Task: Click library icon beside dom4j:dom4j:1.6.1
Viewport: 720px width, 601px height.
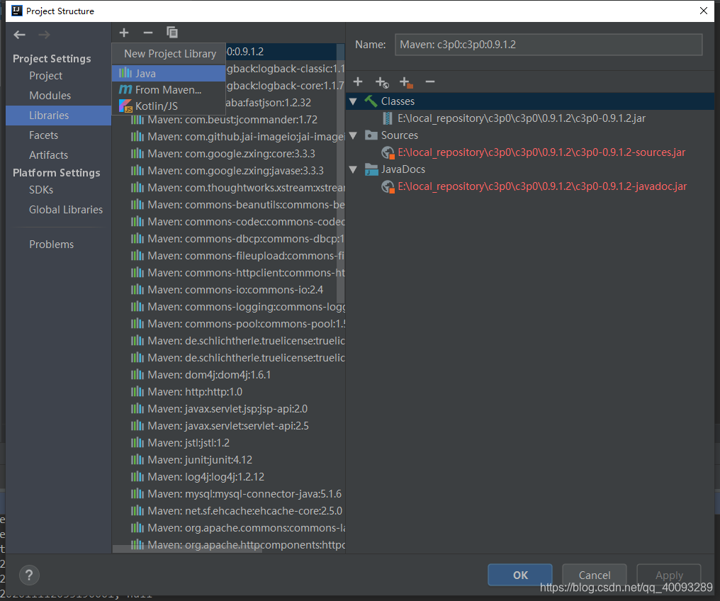Action: (x=137, y=375)
